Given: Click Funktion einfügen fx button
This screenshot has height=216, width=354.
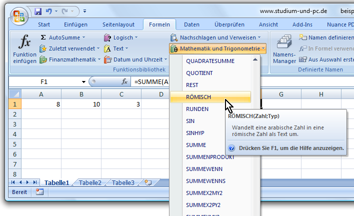Looking at the screenshot, I should tap(24, 48).
